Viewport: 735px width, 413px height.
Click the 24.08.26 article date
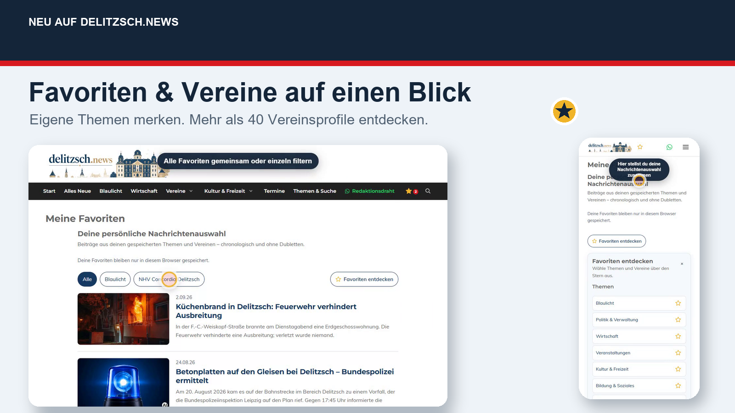[185, 363]
